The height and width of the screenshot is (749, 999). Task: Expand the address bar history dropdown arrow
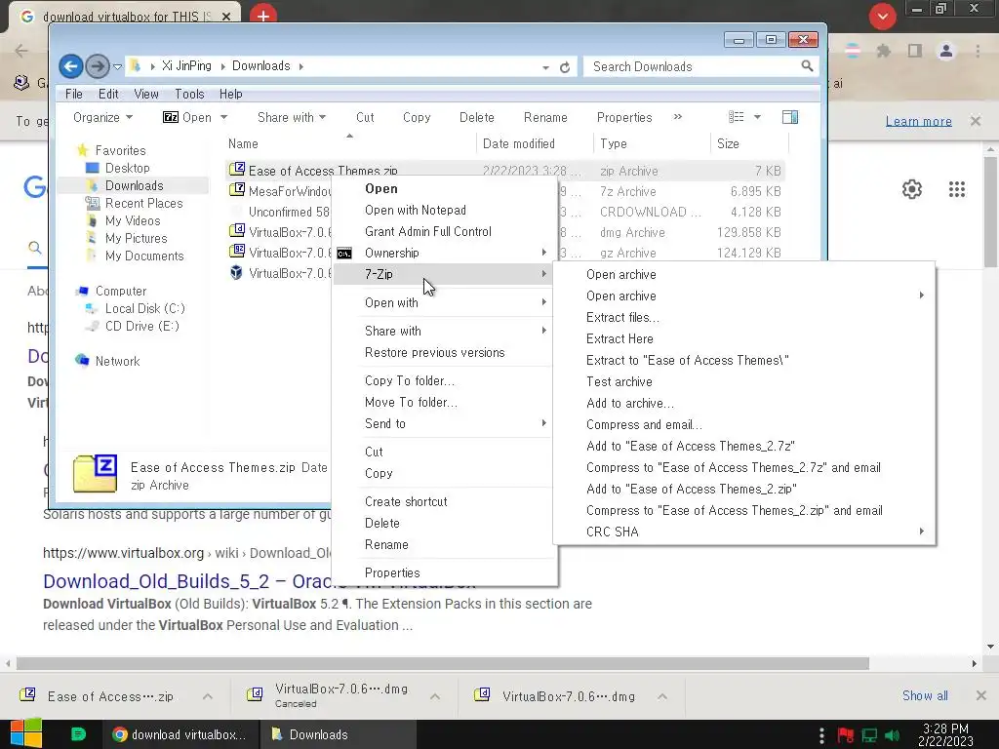pyautogui.click(x=545, y=67)
